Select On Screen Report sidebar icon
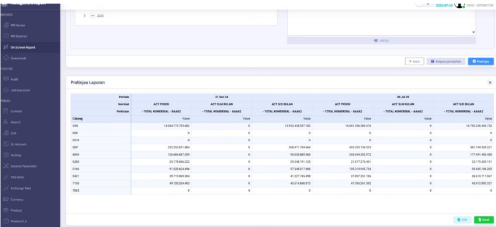This screenshot has height=227, width=496. [6, 47]
